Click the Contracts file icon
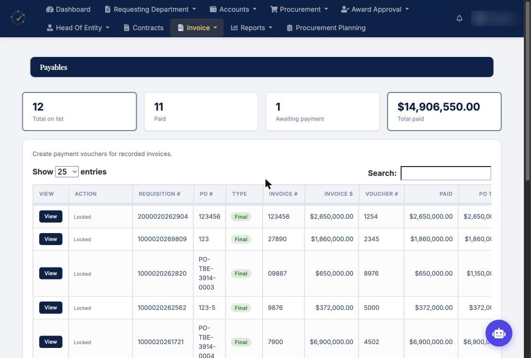 pos(127,28)
